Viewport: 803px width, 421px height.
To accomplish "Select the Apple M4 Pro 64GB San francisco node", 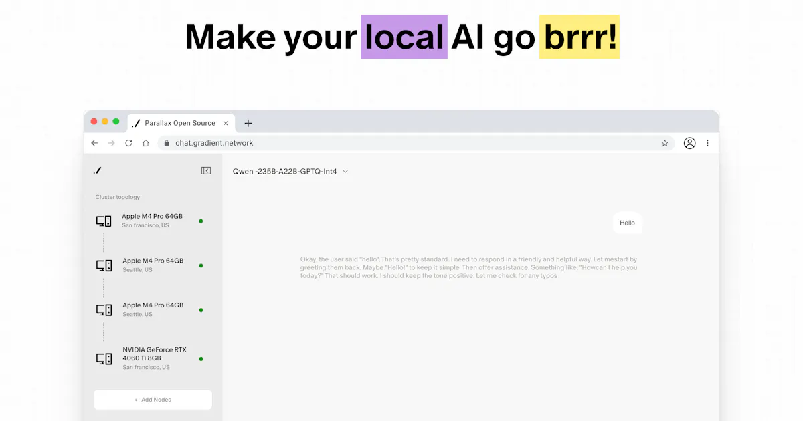I will [150, 221].
